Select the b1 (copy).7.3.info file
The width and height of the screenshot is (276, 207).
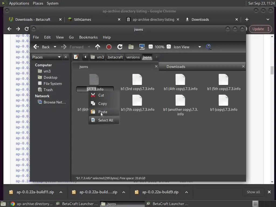click(x=223, y=103)
